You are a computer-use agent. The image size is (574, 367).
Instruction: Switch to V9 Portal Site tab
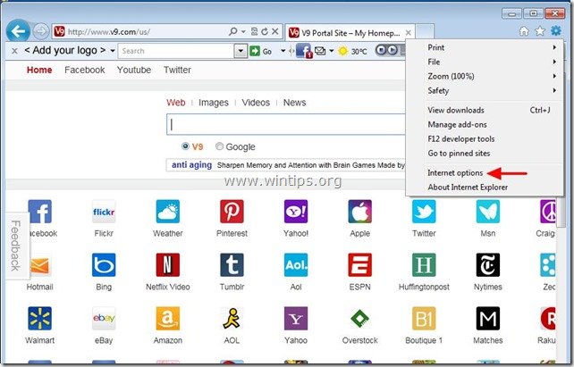click(x=350, y=33)
